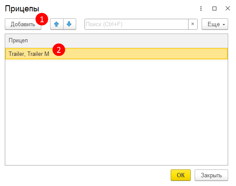Maximize the Прицепы dialog window

coord(214,8)
